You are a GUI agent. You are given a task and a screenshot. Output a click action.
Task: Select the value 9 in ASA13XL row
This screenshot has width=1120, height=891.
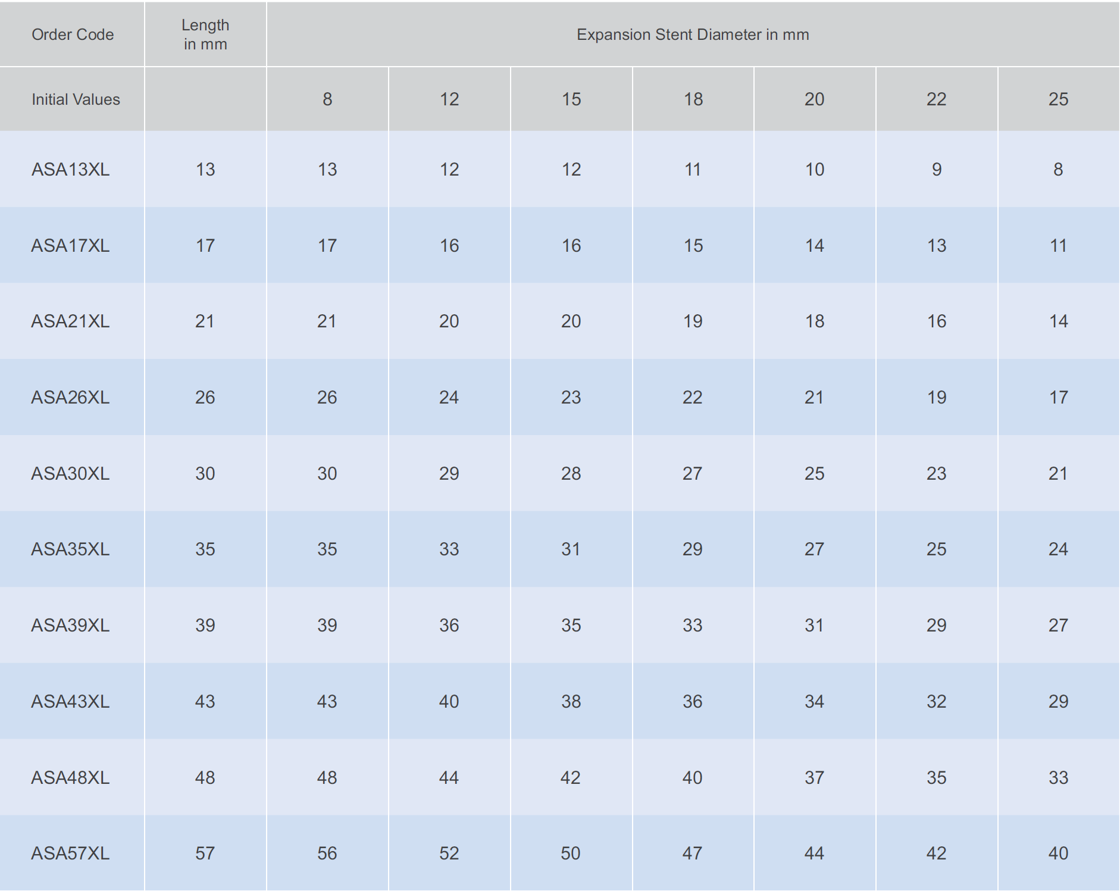(937, 170)
